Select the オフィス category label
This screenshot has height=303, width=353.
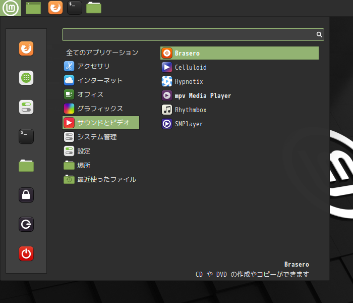pyautogui.click(x=90, y=94)
